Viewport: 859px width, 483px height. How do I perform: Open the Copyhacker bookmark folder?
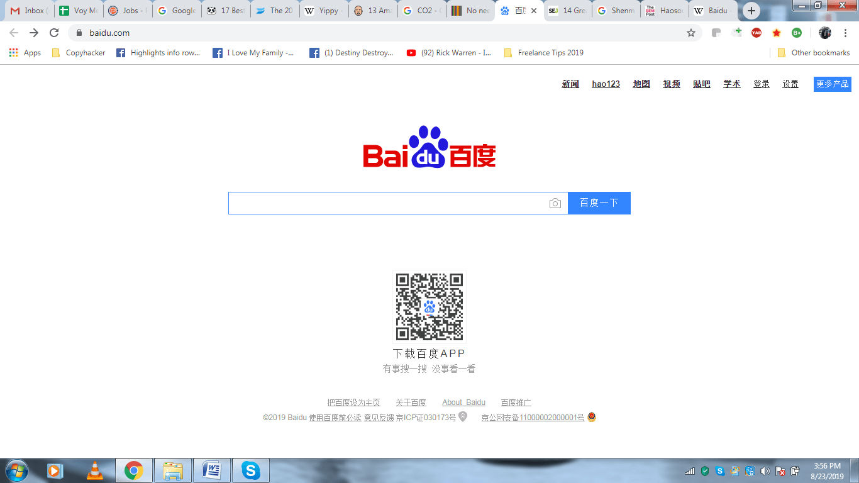pyautogui.click(x=79, y=53)
